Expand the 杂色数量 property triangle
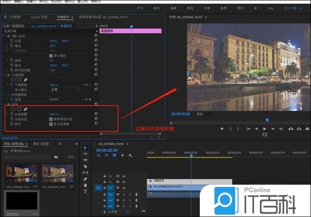This screenshot has height=217, width=311. (7, 114)
